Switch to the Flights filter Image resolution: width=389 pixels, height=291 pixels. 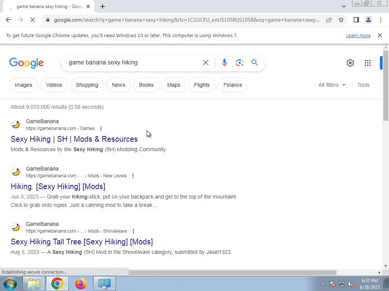click(x=202, y=85)
